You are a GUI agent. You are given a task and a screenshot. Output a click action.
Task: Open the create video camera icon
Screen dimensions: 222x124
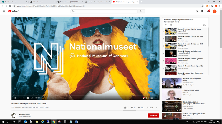pos(197,11)
